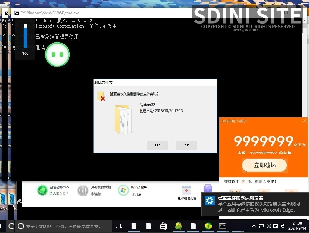
Task: Click the folder delete warning icon
Action: pyautogui.click(x=101, y=96)
